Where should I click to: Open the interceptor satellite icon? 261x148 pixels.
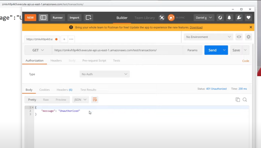click(x=162, y=18)
